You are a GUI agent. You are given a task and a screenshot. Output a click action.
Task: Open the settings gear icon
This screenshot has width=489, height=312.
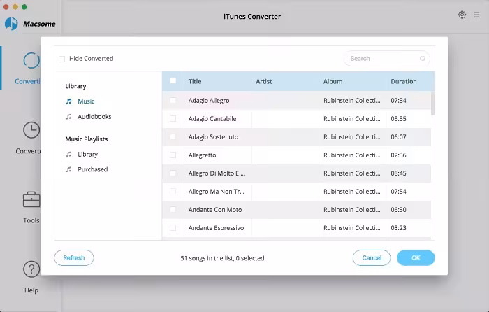click(462, 15)
